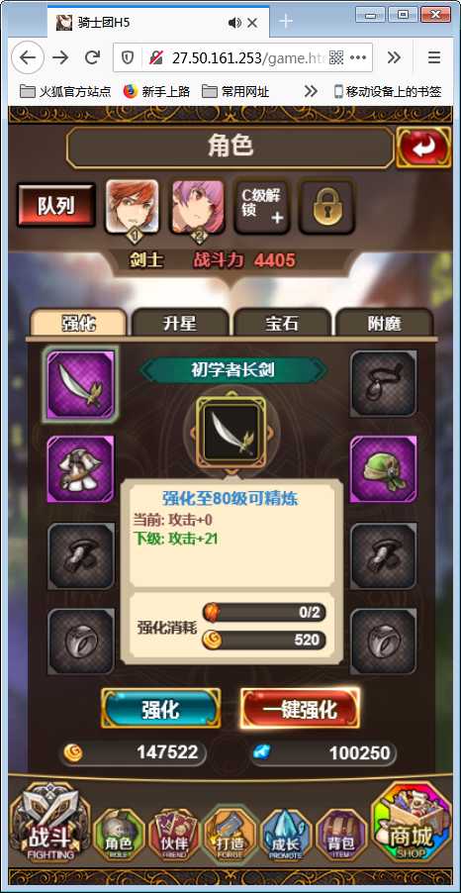
Task: Select the white armor equipment slot
Action: click(80, 469)
